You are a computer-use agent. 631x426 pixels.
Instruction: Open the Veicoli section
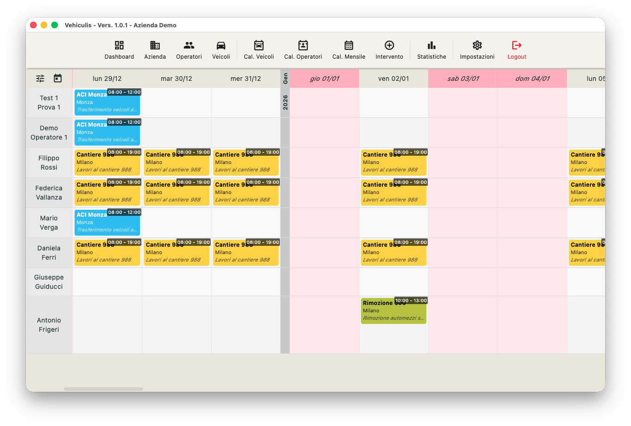point(221,50)
